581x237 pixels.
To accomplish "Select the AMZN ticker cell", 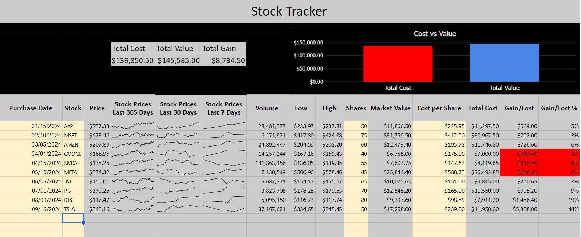I will pyautogui.click(x=73, y=144).
